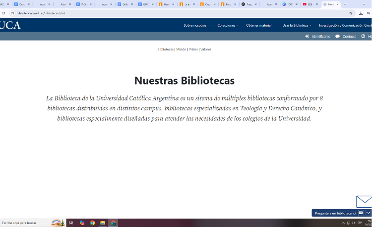Expand the Sobre nosotros dropdown menu
372x227 pixels.
coord(197,25)
